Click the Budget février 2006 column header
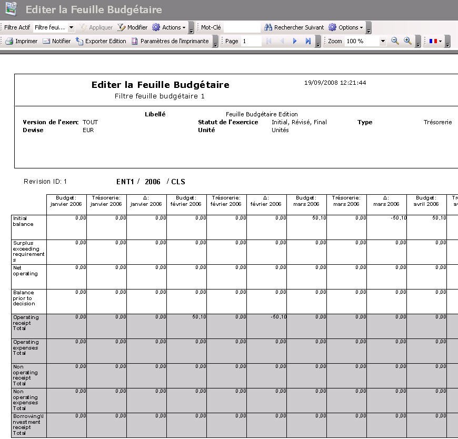 186,201
